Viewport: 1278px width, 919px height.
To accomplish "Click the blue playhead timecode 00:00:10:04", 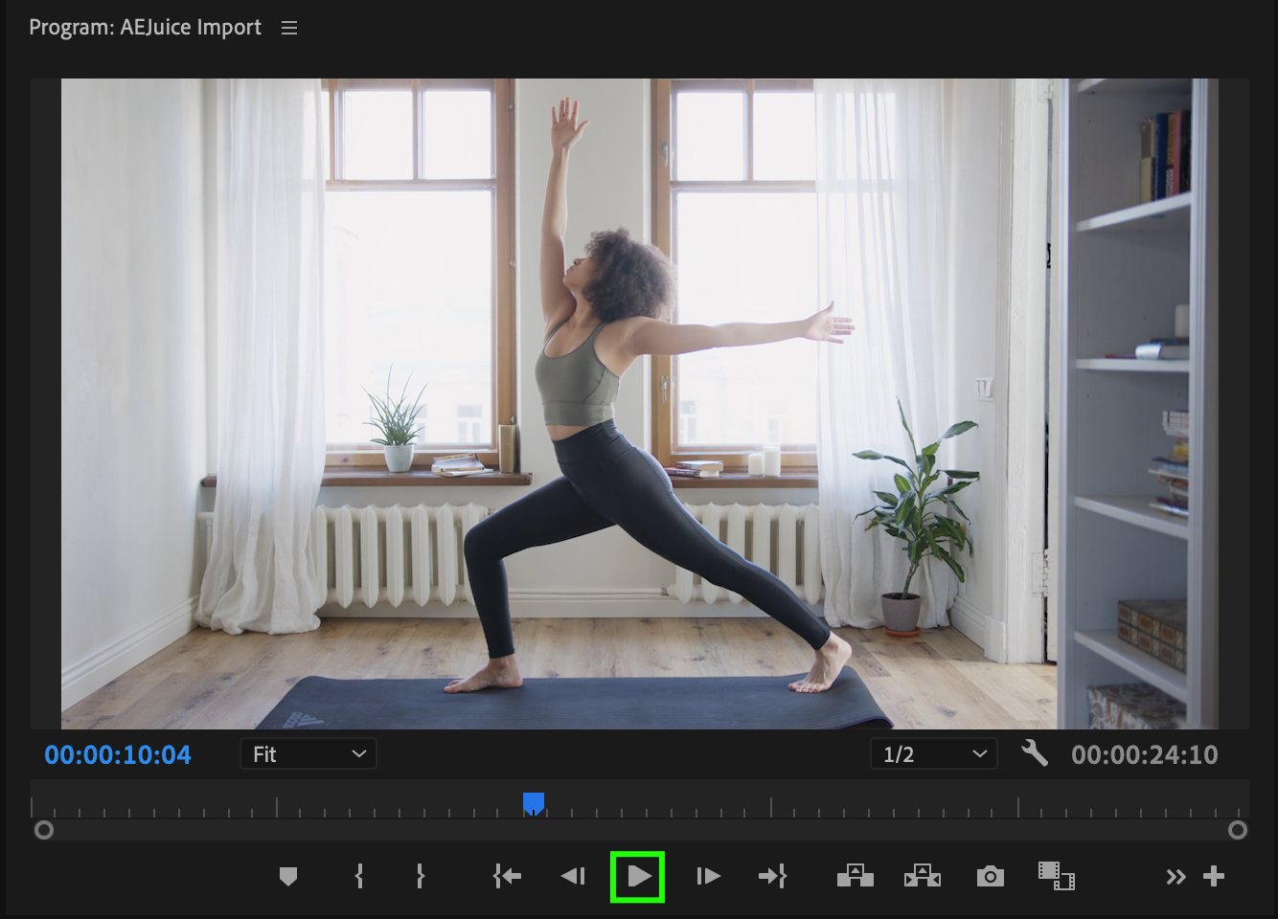I will click(118, 755).
